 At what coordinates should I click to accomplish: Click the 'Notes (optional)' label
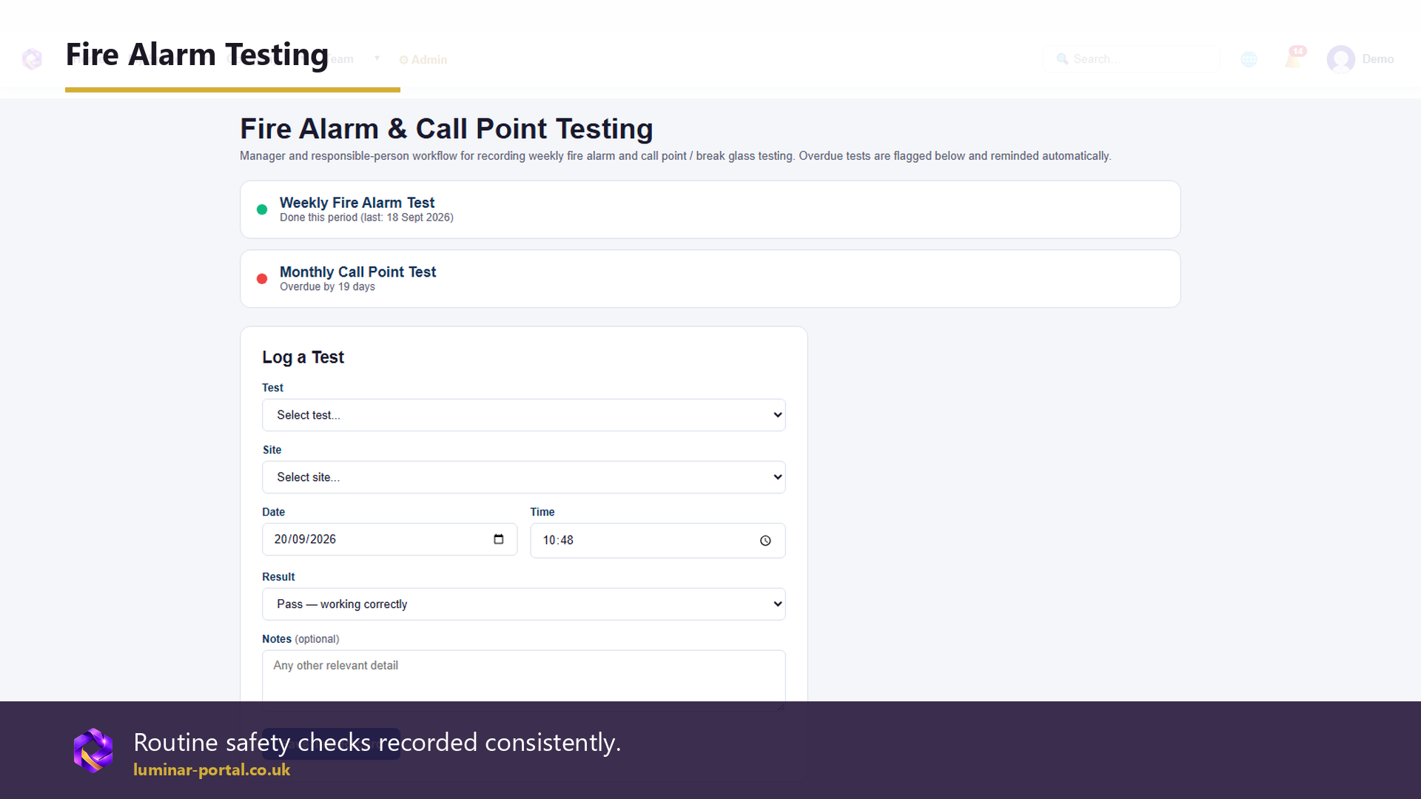(x=300, y=639)
